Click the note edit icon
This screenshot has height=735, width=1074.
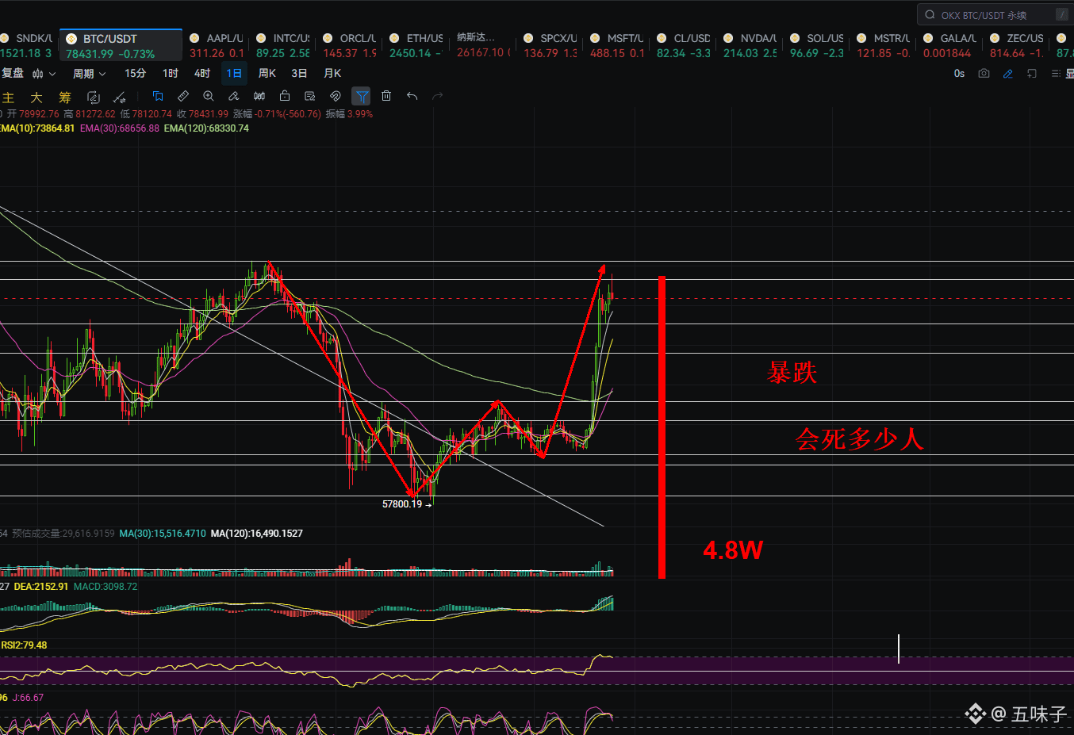[x=310, y=96]
